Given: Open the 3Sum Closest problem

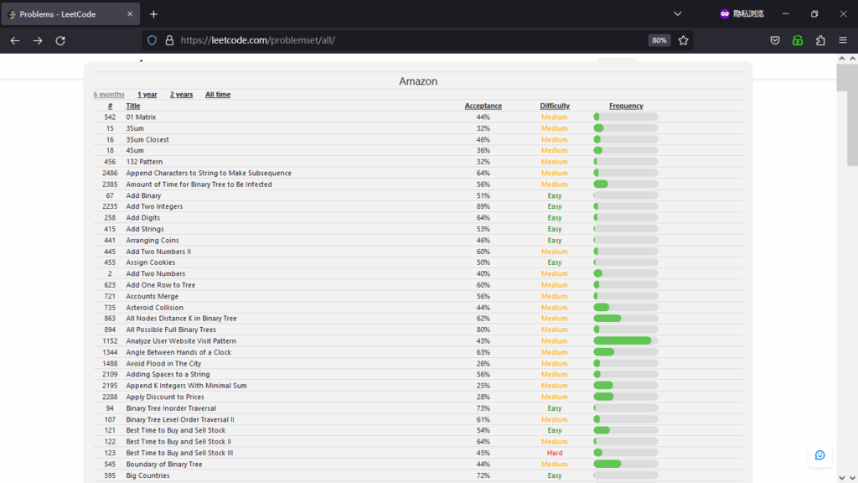Looking at the screenshot, I should [x=147, y=140].
